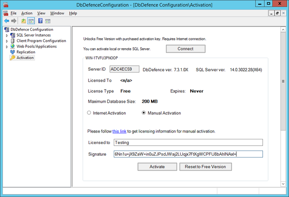This screenshot has height=197, width=289.
Task: Open the View menu
Action: 41,13
